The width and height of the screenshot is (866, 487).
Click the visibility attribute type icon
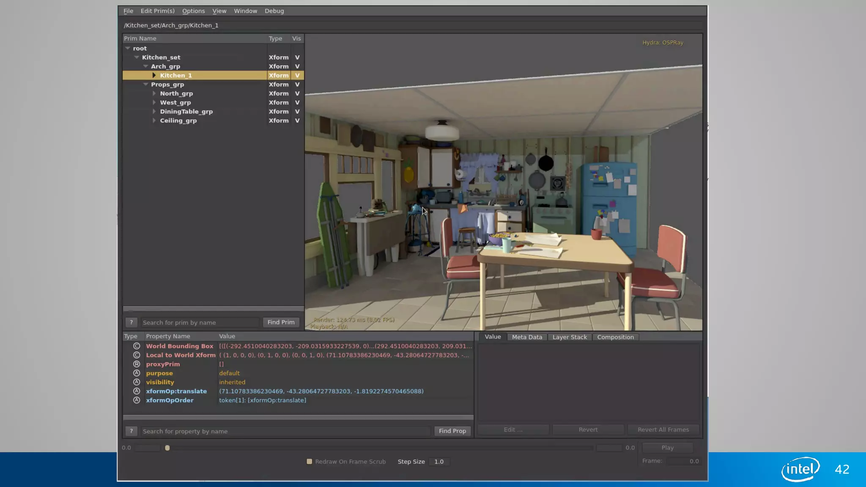tap(137, 382)
